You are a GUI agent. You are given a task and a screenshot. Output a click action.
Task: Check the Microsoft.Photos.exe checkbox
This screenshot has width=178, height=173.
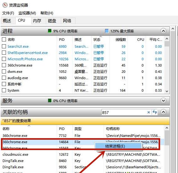[4, 59]
